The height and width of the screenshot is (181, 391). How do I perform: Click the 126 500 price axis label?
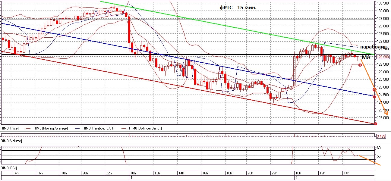pyautogui.click(x=383, y=64)
